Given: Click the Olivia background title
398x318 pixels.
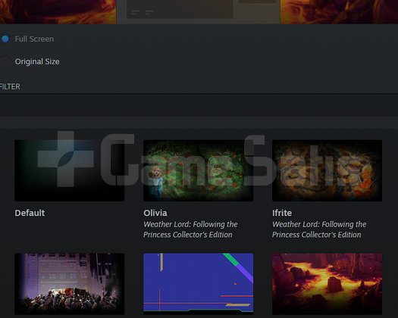Looking at the screenshot, I should click(155, 213).
